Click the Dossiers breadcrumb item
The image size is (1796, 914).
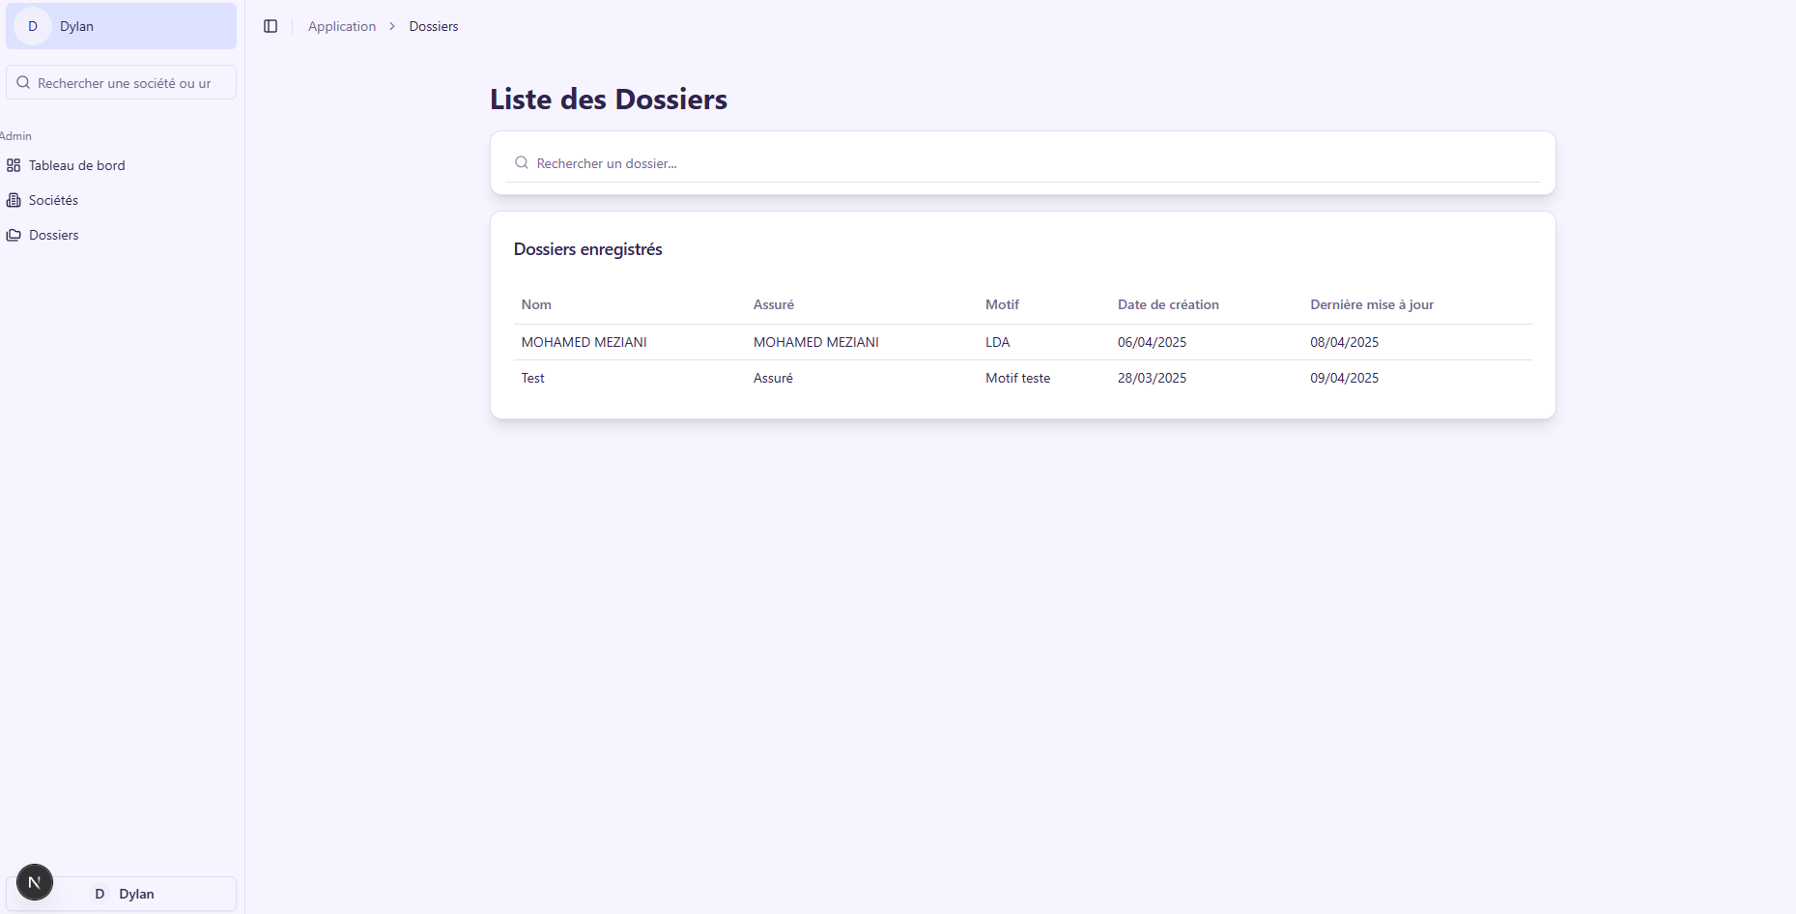[433, 26]
